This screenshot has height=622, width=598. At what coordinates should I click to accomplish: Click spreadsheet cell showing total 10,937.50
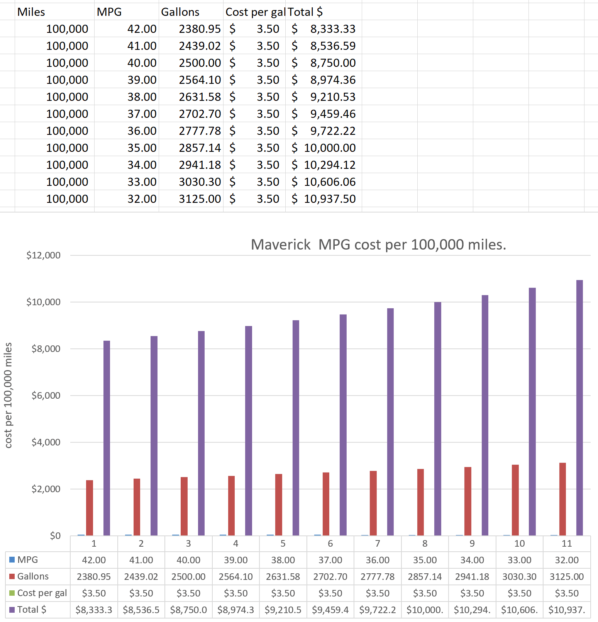pos(324,199)
